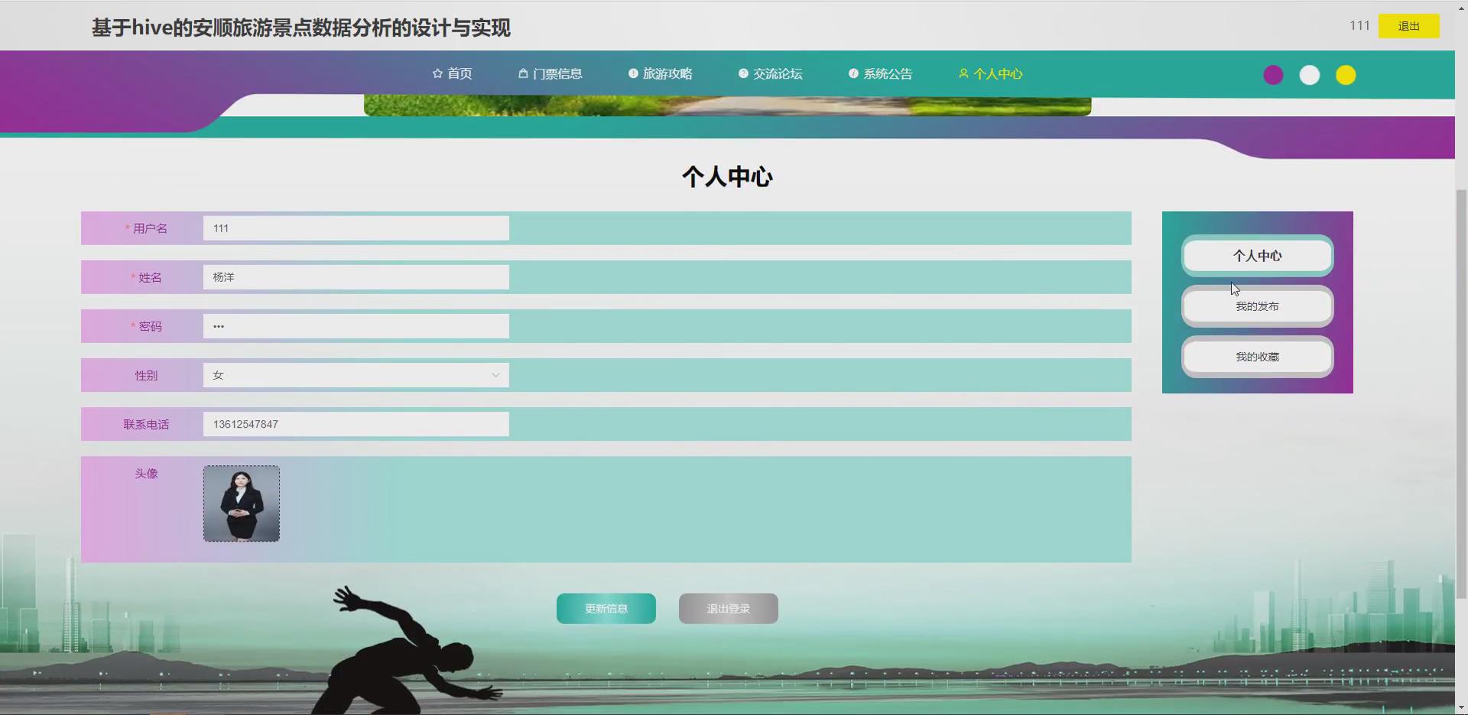Open the 系统公告 menu item
Viewport: 1468px width, 715px height.
(888, 73)
